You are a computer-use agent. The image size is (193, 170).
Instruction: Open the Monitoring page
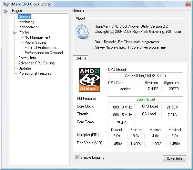coord(26,22)
